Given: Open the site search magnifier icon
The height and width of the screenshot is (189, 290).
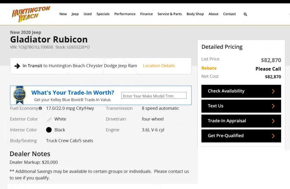Looking at the screenshot, I should [245, 14].
